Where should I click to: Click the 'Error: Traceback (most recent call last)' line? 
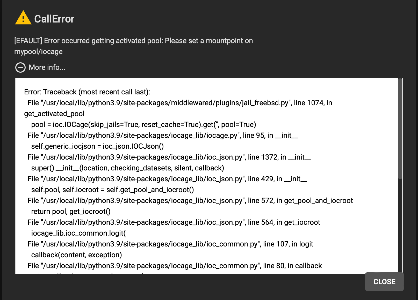[x=87, y=92]
